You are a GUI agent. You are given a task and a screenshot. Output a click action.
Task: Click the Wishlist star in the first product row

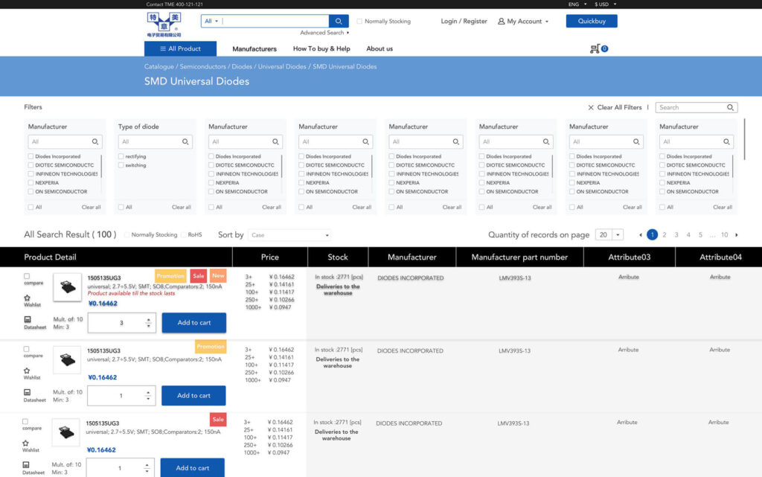pyautogui.click(x=28, y=298)
